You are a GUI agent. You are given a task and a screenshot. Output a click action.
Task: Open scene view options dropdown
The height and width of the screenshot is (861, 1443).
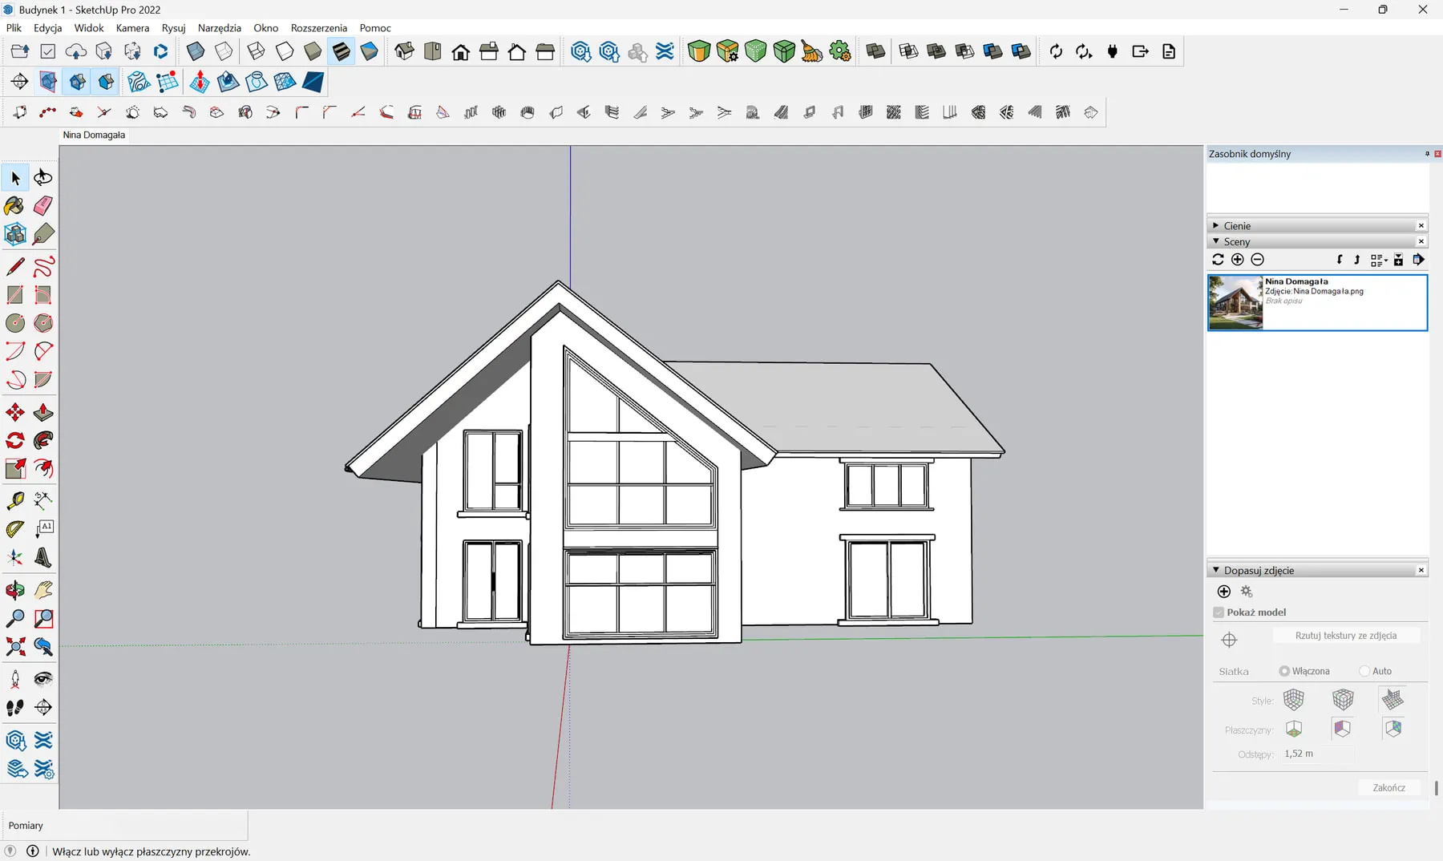click(1379, 260)
